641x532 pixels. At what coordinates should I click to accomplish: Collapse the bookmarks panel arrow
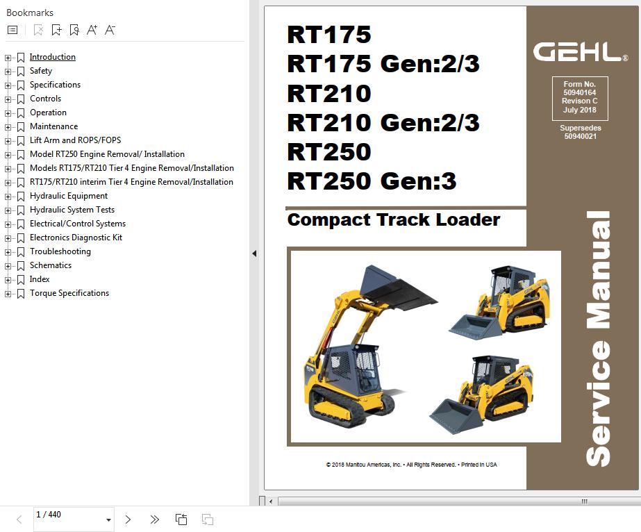pyautogui.click(x=254, y=253)
